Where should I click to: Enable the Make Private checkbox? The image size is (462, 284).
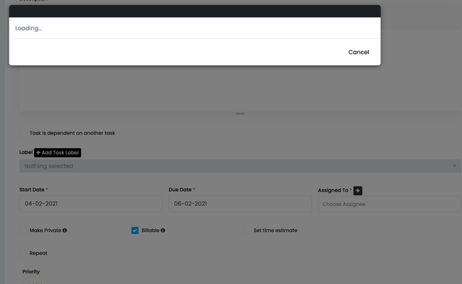coord(23,231)
